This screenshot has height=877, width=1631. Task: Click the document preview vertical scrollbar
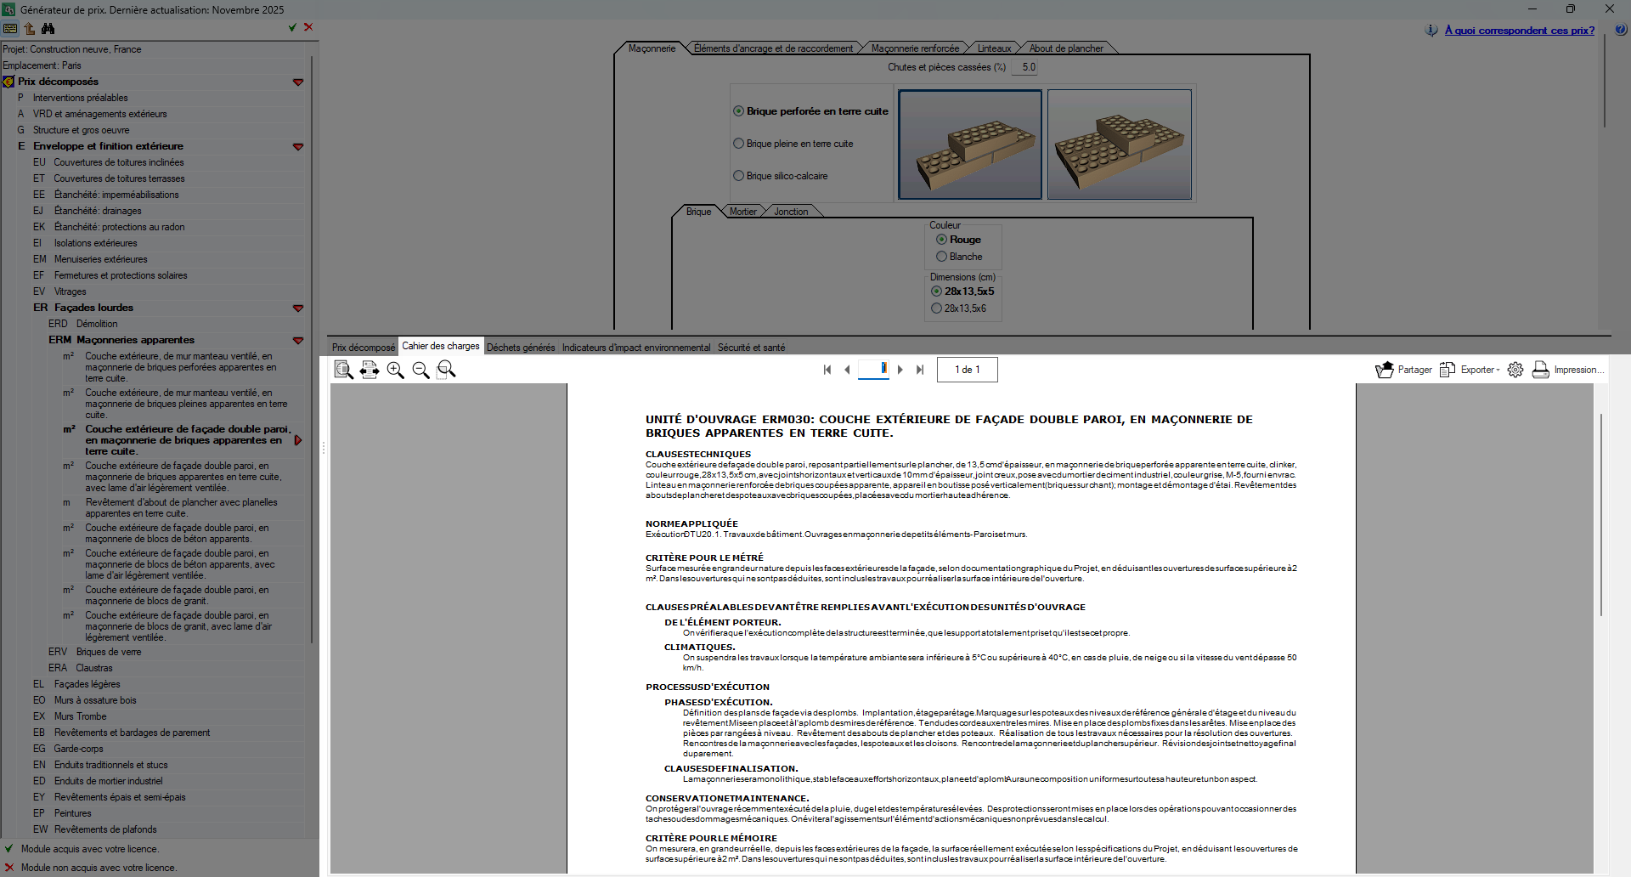click(1601, 515)
